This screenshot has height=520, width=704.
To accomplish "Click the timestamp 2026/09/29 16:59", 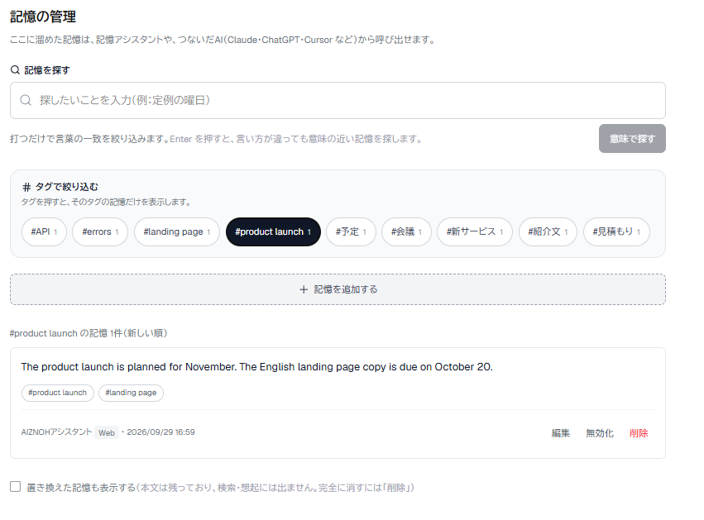I will (160, 432).
